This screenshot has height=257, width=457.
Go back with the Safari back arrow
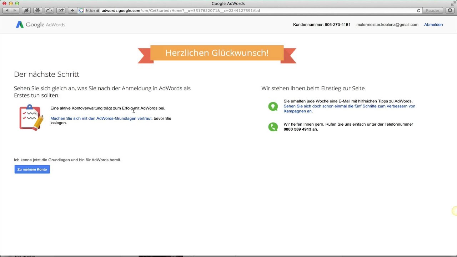pos(7,10)
